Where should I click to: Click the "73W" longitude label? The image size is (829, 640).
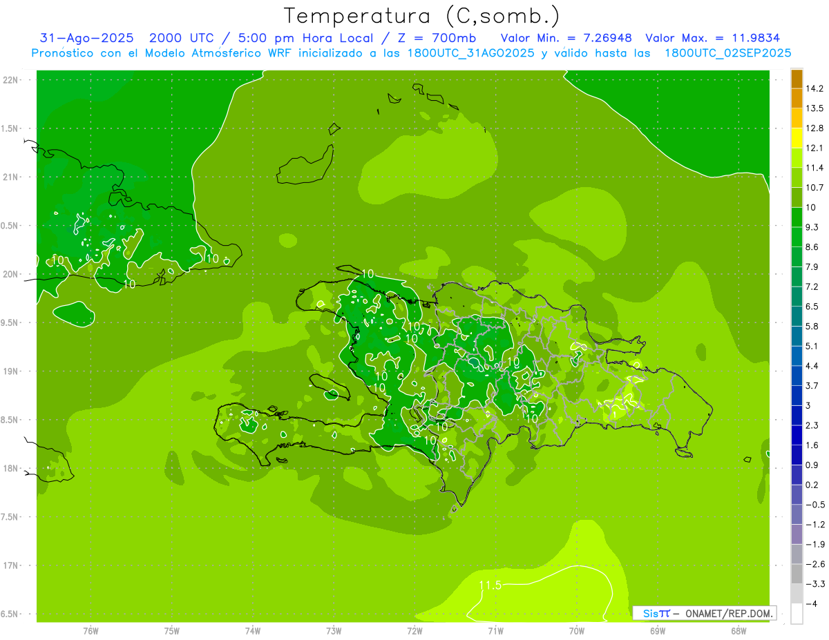pos(334,630)
